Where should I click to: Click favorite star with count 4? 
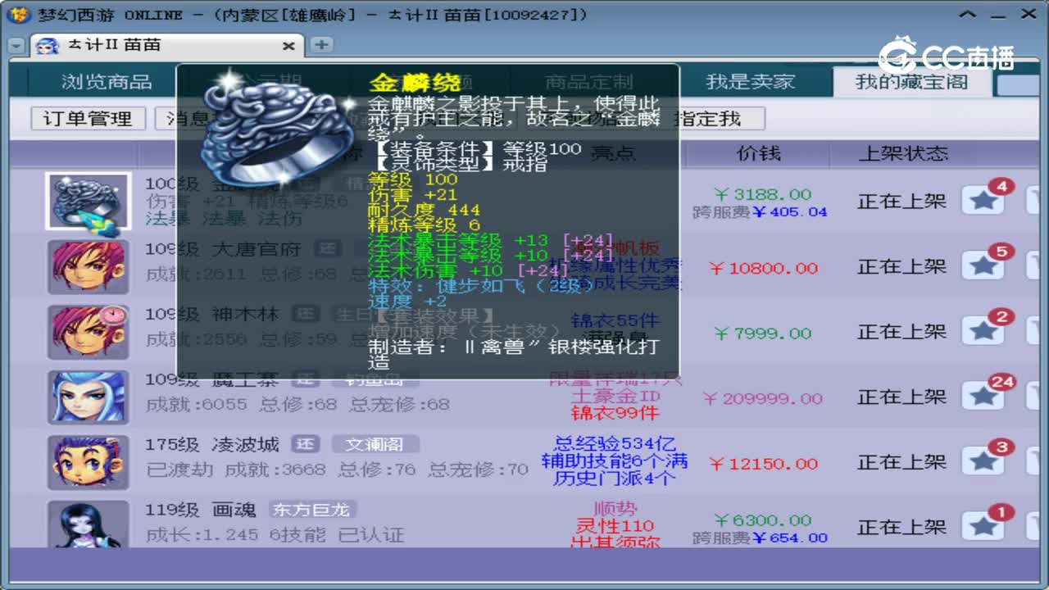pos(983,200)
